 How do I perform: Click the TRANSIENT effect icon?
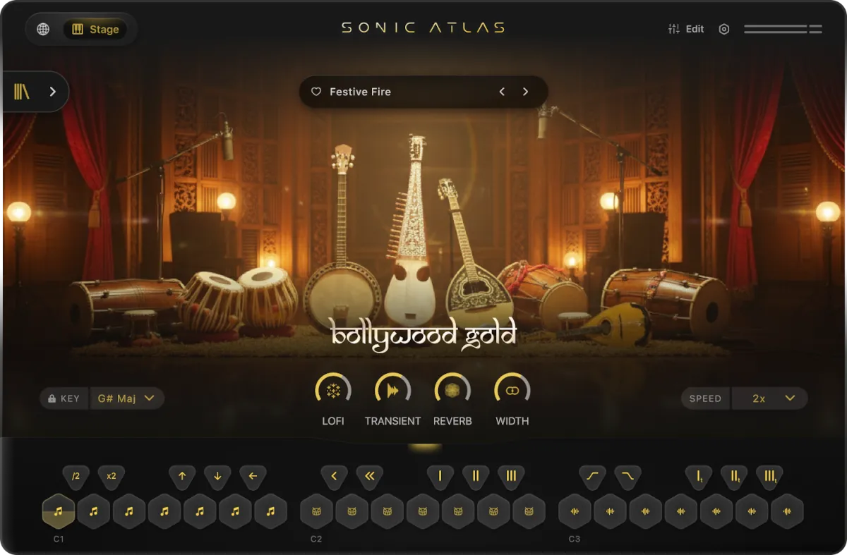392,389
